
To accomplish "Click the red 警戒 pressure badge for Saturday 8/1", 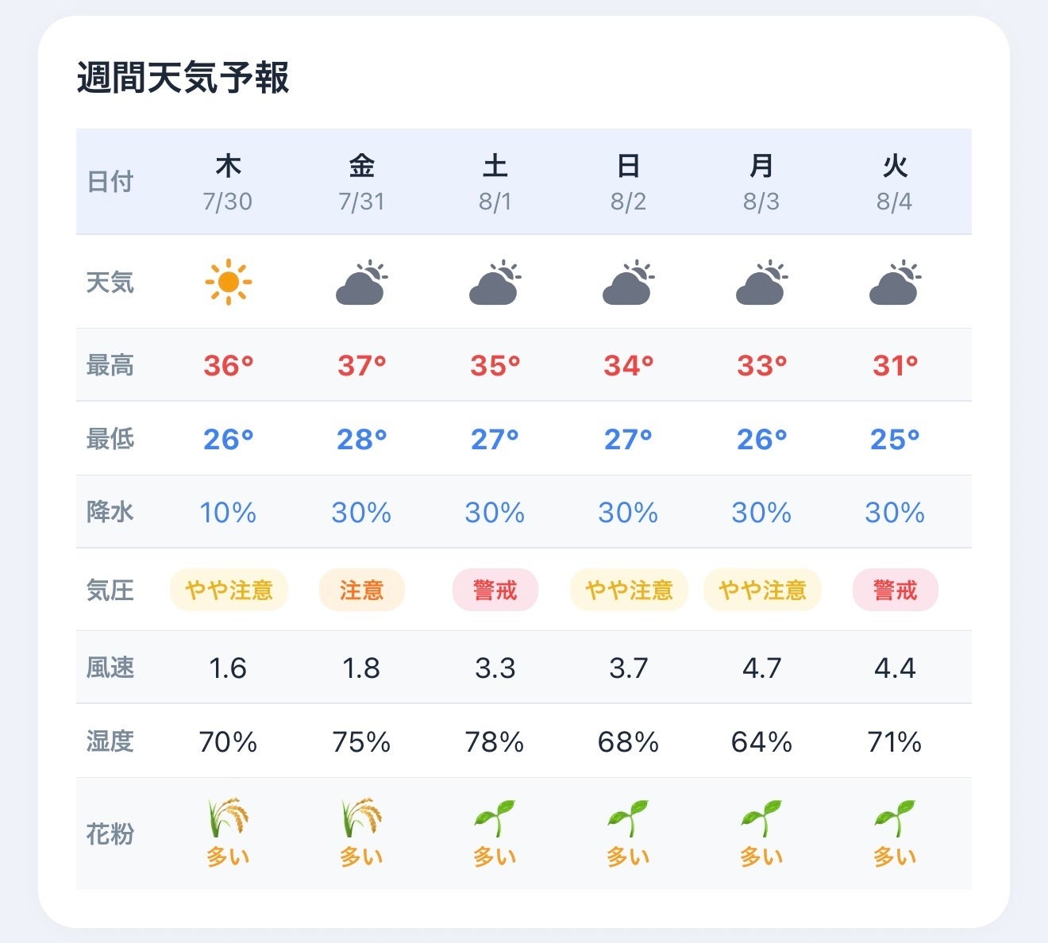I will [x=495, y=590].
